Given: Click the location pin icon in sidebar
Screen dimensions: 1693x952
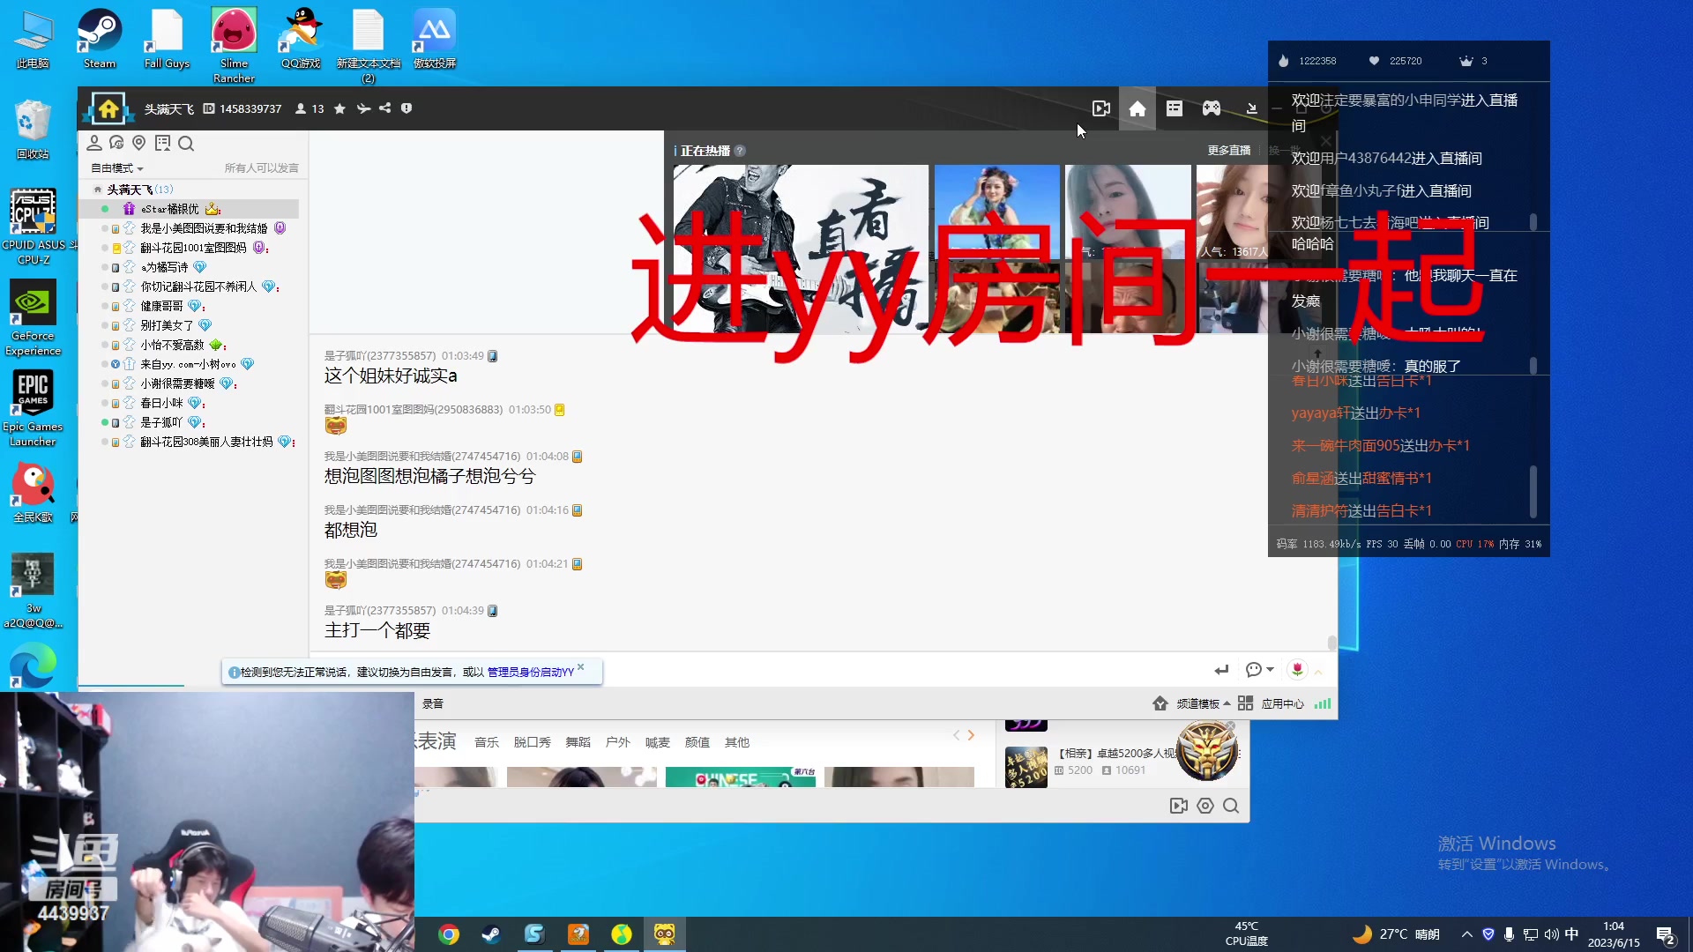Looking at the screenshot, I should tap(138, 143).
